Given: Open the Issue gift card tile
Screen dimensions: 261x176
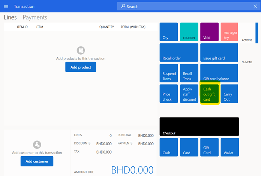Looking at the screenshot, I should [219, 52].
